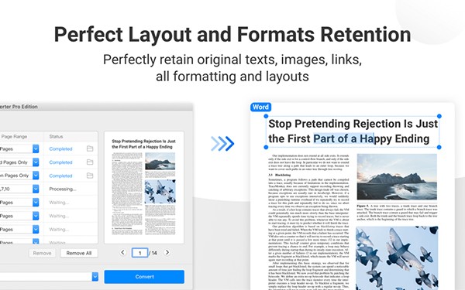Click the greyed Remove button

tap(42, 253)
